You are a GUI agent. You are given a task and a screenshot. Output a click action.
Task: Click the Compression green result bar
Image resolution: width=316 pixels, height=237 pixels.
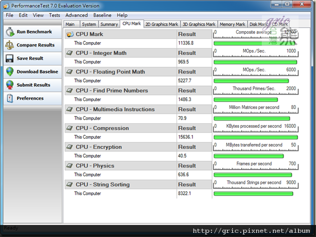click(256, 137)
